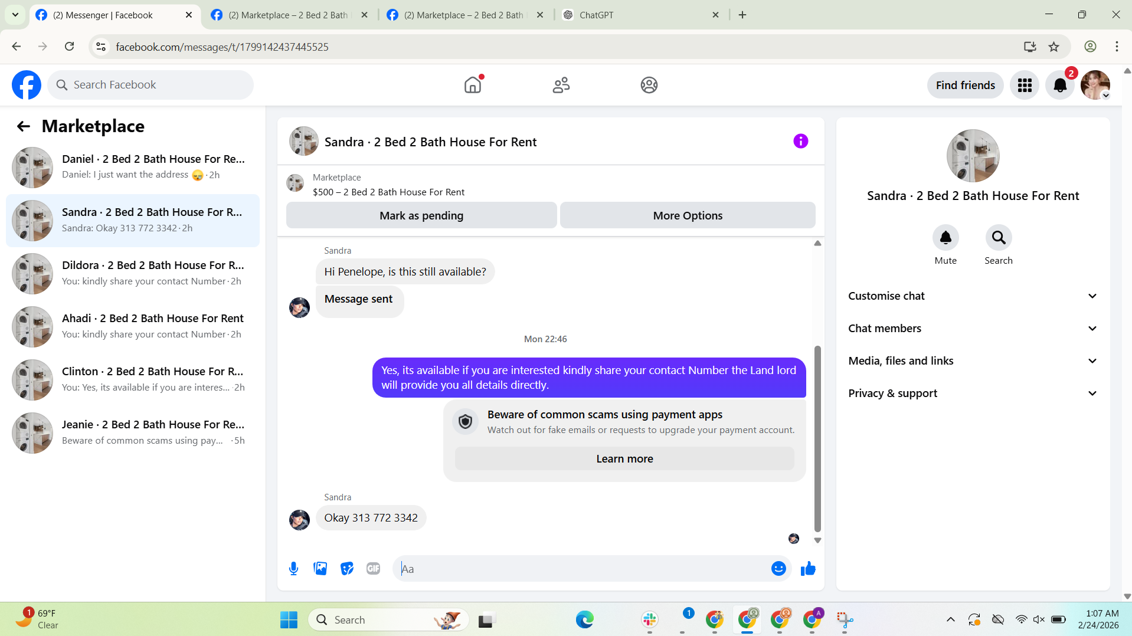Open browser site information icon
Viewport: 1132px width, 636px height.
pos(101,47)
